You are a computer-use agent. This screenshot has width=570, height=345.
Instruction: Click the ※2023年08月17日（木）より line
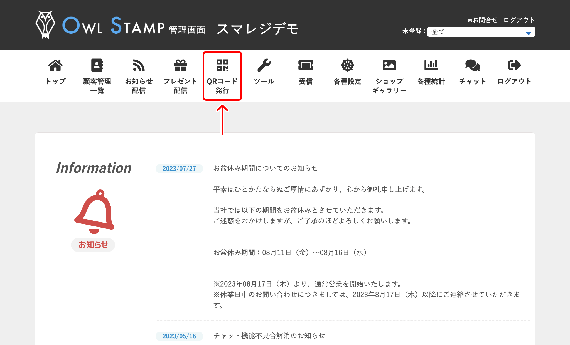click(307, 284)
